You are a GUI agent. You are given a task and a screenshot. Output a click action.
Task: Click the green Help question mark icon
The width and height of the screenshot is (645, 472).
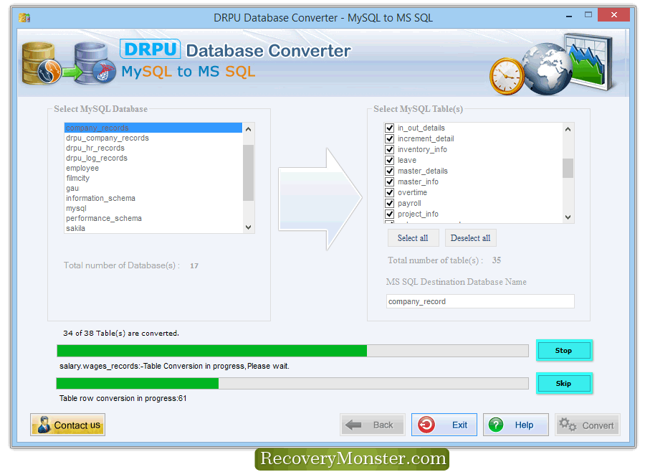tap(496, 425)
